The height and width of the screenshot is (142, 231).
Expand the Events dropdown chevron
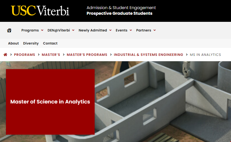point(131,30)
